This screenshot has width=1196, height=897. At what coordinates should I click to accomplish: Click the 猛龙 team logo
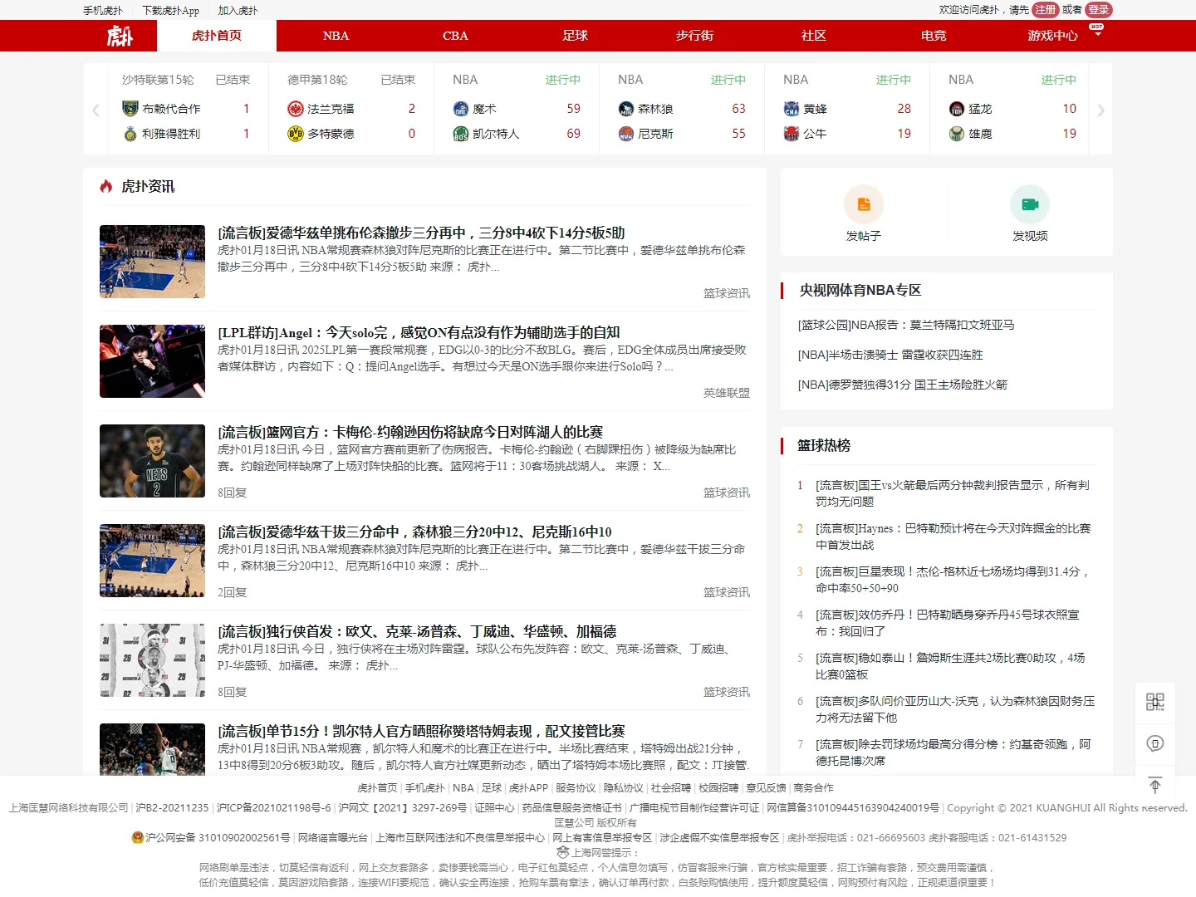(x=957, y=108)
